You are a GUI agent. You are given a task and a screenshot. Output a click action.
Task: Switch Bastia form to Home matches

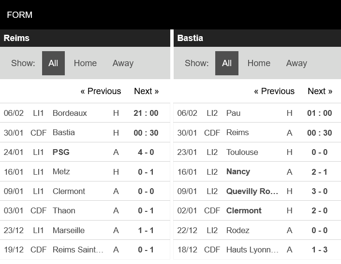pyautogui.click(x=259, y=63)
